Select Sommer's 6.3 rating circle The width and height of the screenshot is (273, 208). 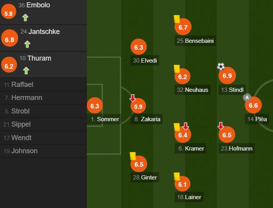(x=95, y=105)
